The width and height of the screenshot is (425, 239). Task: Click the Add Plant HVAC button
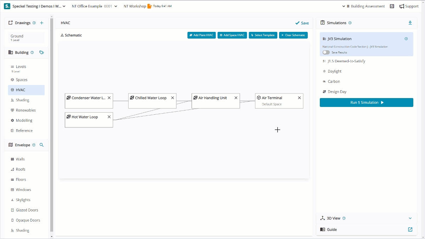point(201,35)
